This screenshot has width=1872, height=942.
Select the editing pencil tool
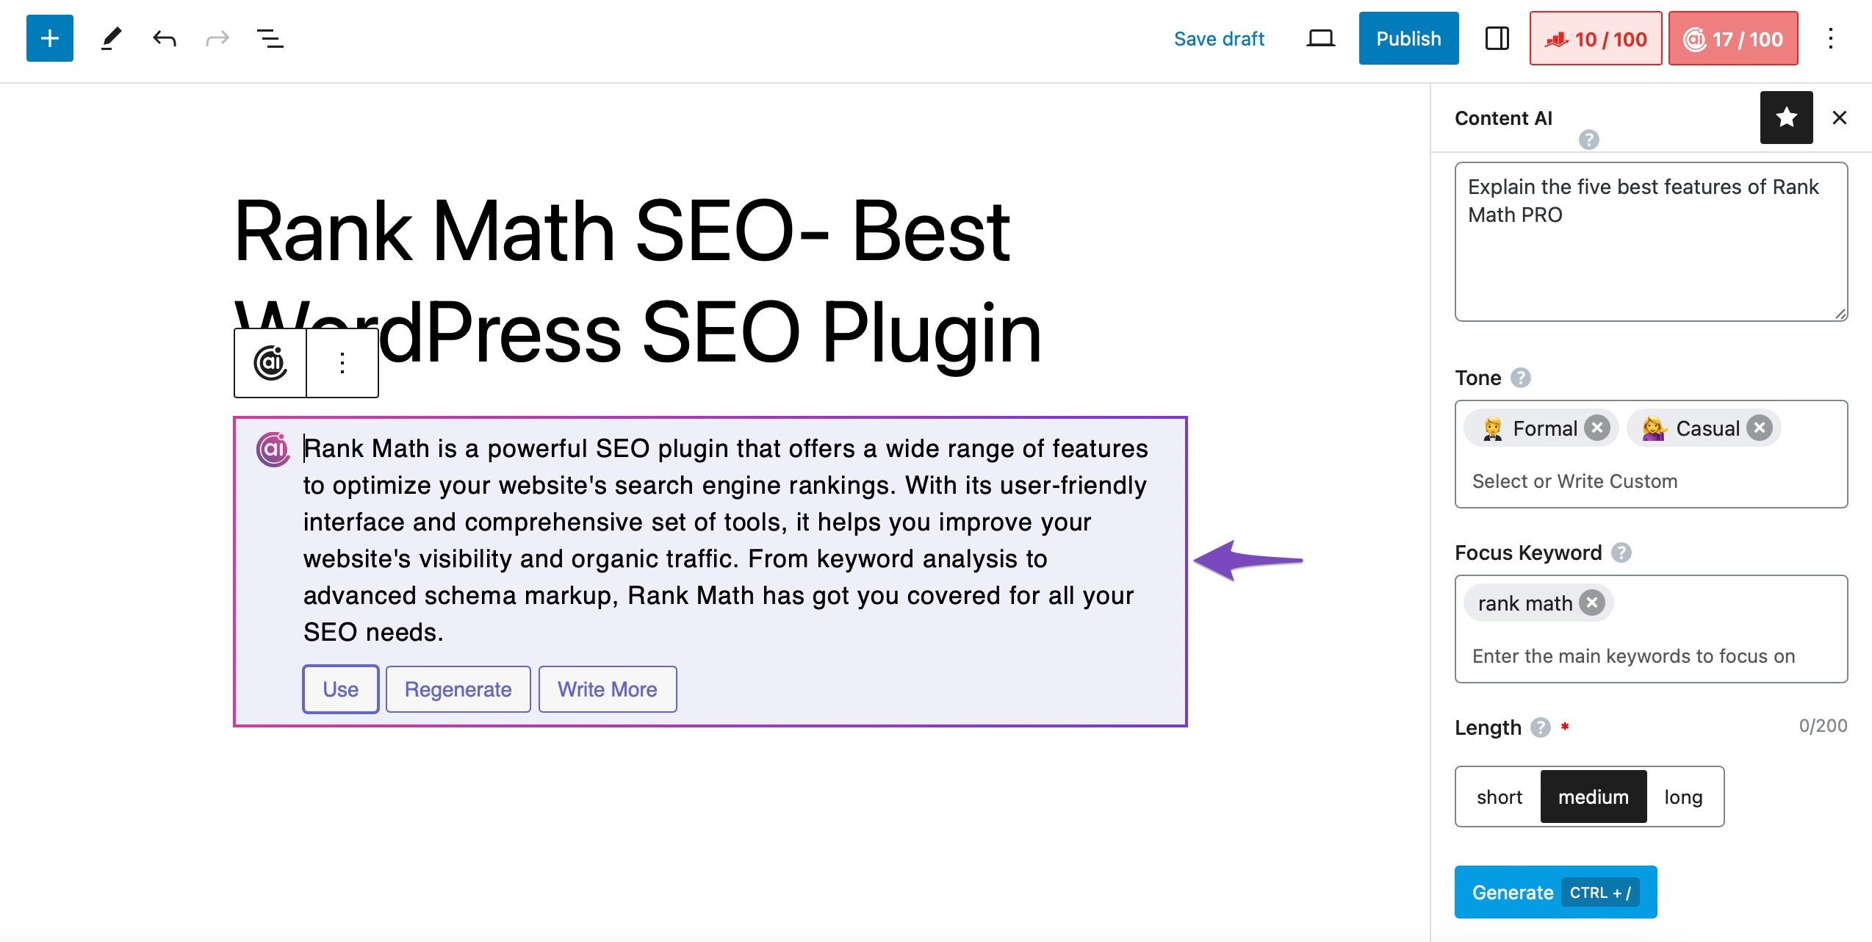[x=112, y=38]
